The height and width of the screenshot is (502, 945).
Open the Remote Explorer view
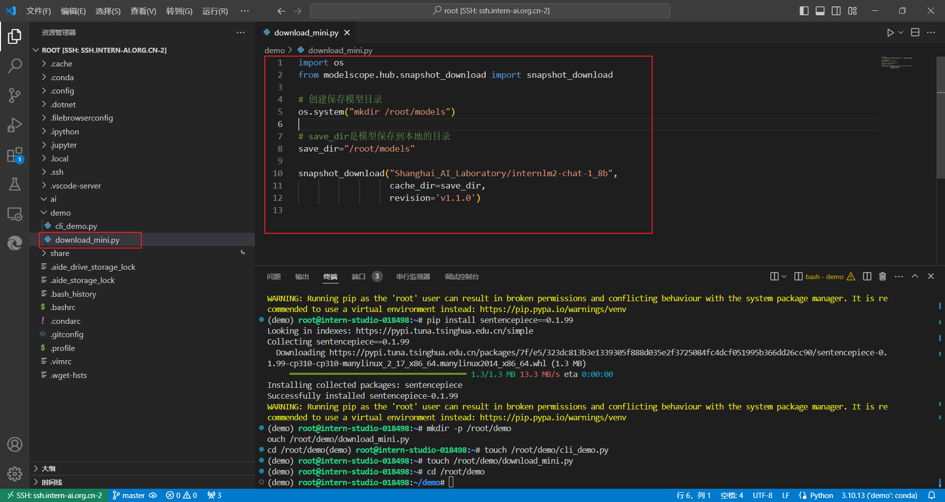pos(15,214)
